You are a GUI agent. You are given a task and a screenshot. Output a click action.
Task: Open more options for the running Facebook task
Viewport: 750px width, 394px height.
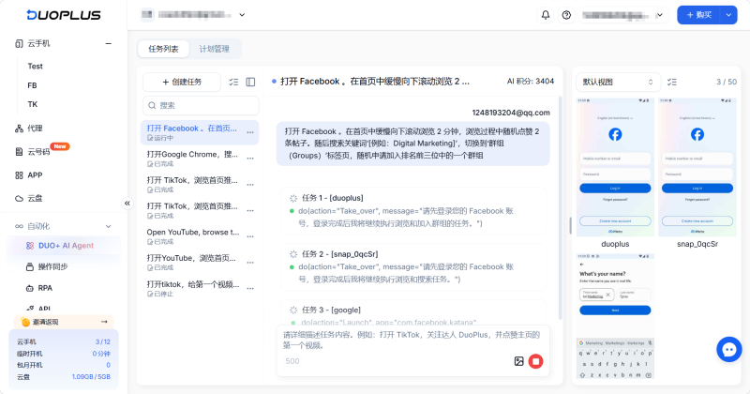point(250,132)
